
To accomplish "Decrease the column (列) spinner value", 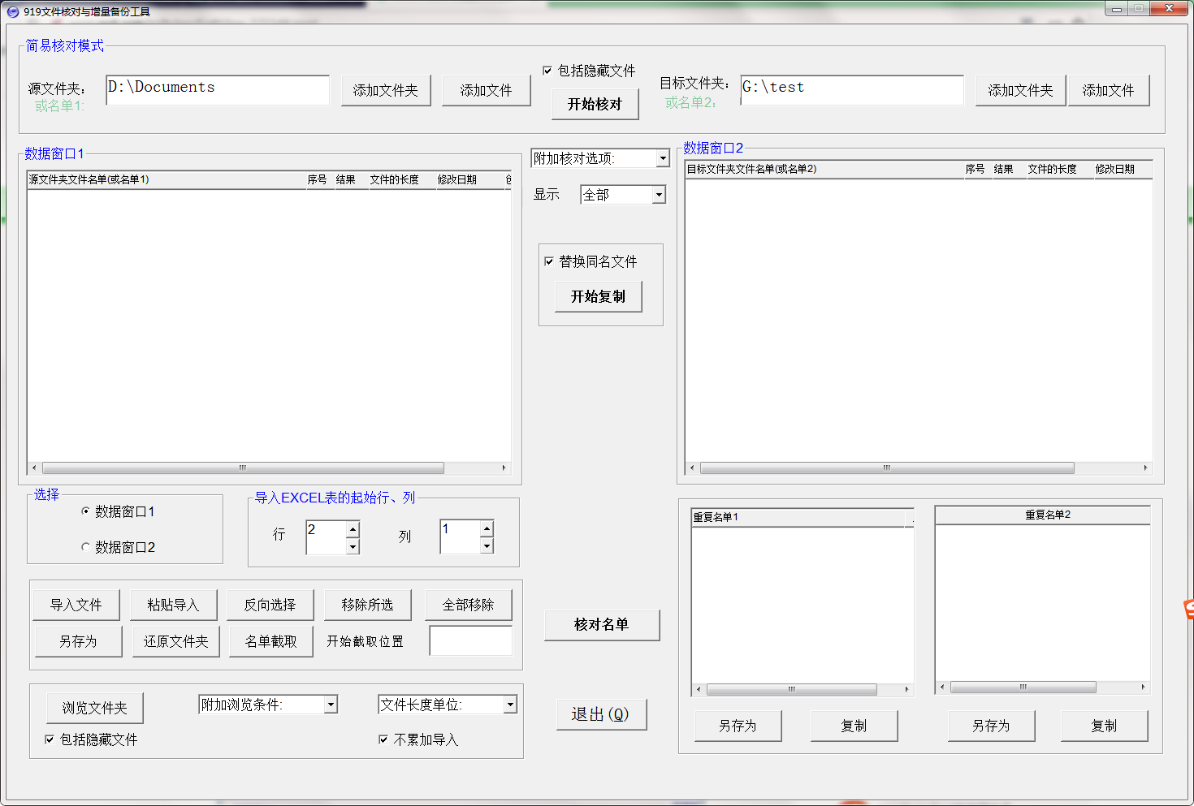I will 487,546.
